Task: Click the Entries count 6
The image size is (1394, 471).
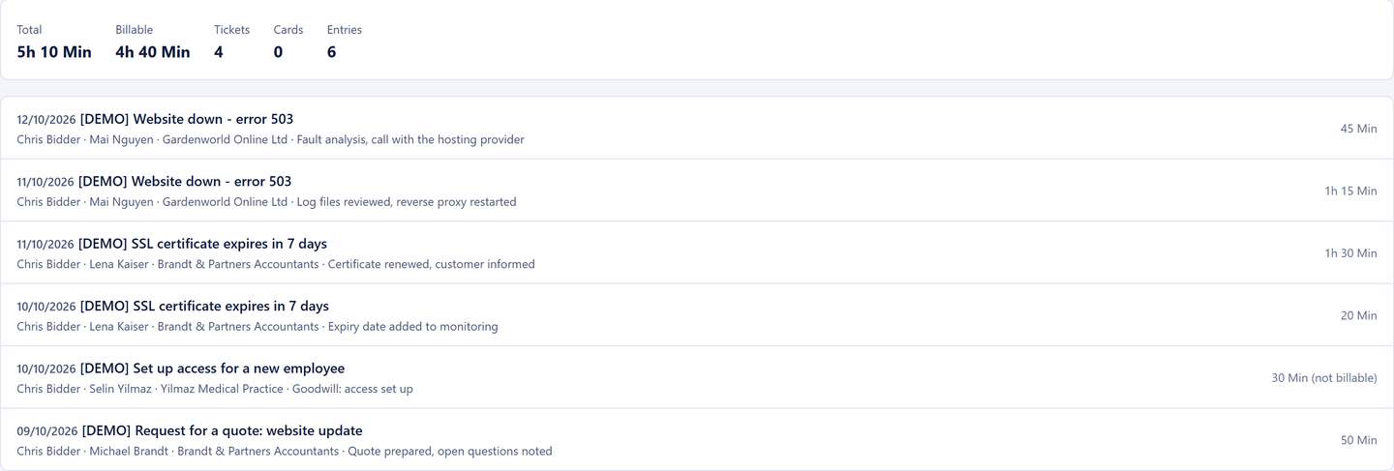Action: 332,52
